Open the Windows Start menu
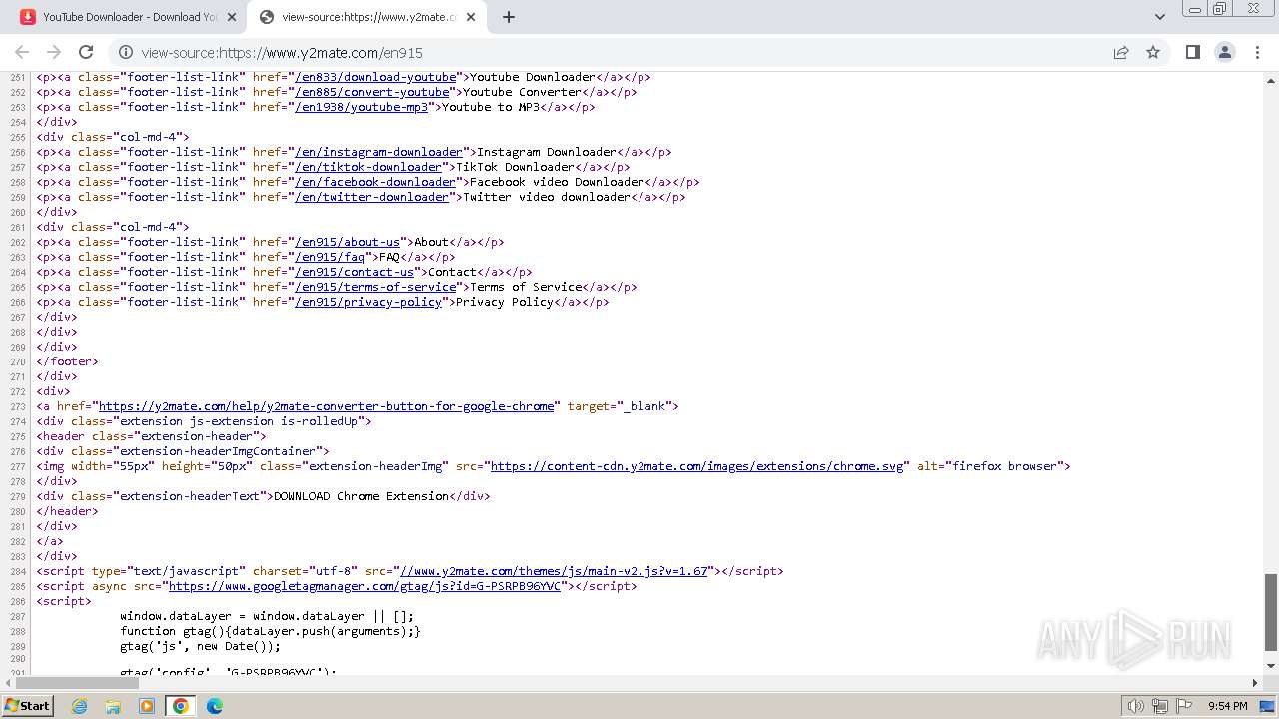The image size is (1279, 719). (x=27, y=706)
